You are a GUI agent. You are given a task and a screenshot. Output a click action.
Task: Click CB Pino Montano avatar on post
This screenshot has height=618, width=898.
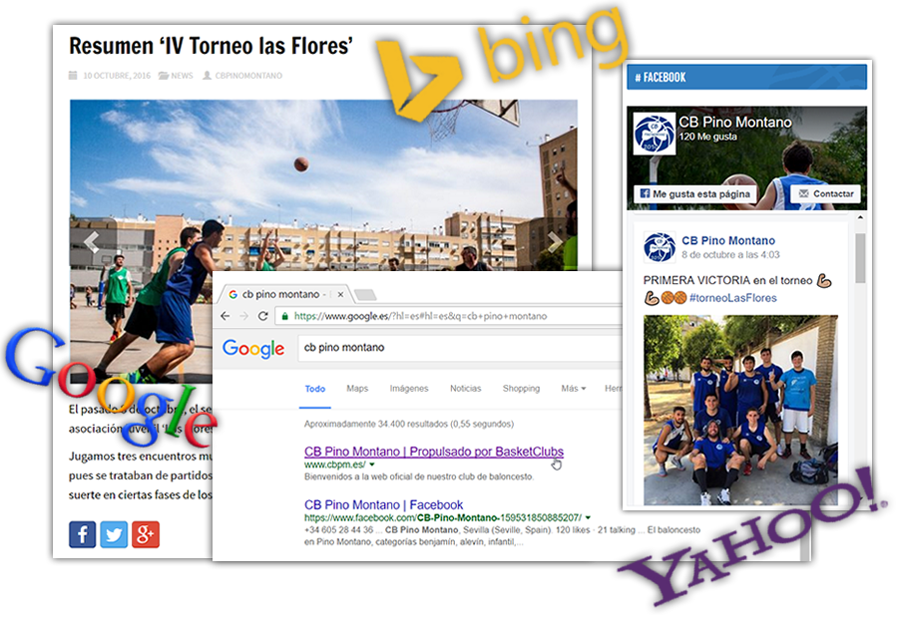(x=660, y=247)
